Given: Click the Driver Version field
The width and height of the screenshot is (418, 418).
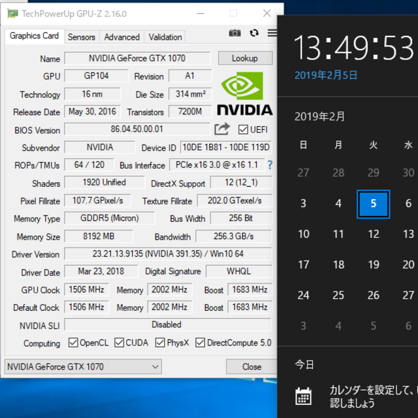Looking at the screenshot, I should 168,254.
